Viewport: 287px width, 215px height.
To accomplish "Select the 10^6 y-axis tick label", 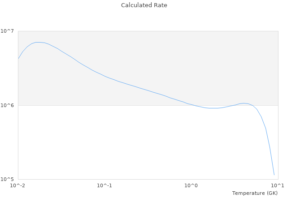I will coord(9,106).
